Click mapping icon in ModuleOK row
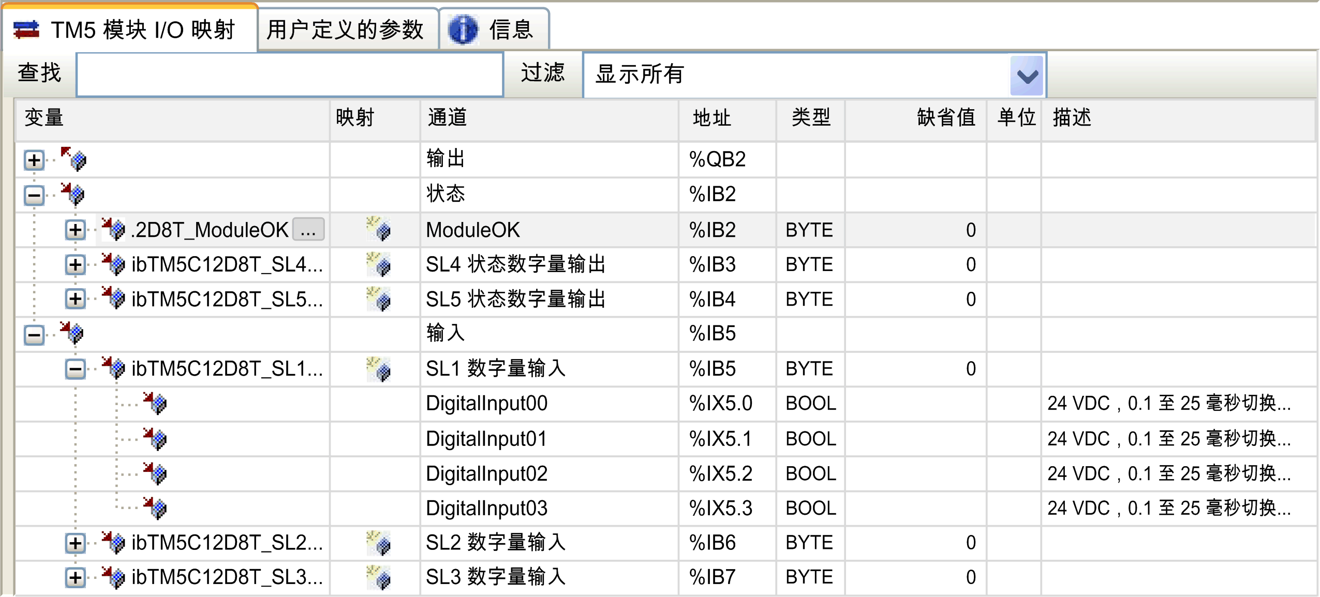Image resolution: width=1320 pixels, height=597 pixels. point(378,229)
